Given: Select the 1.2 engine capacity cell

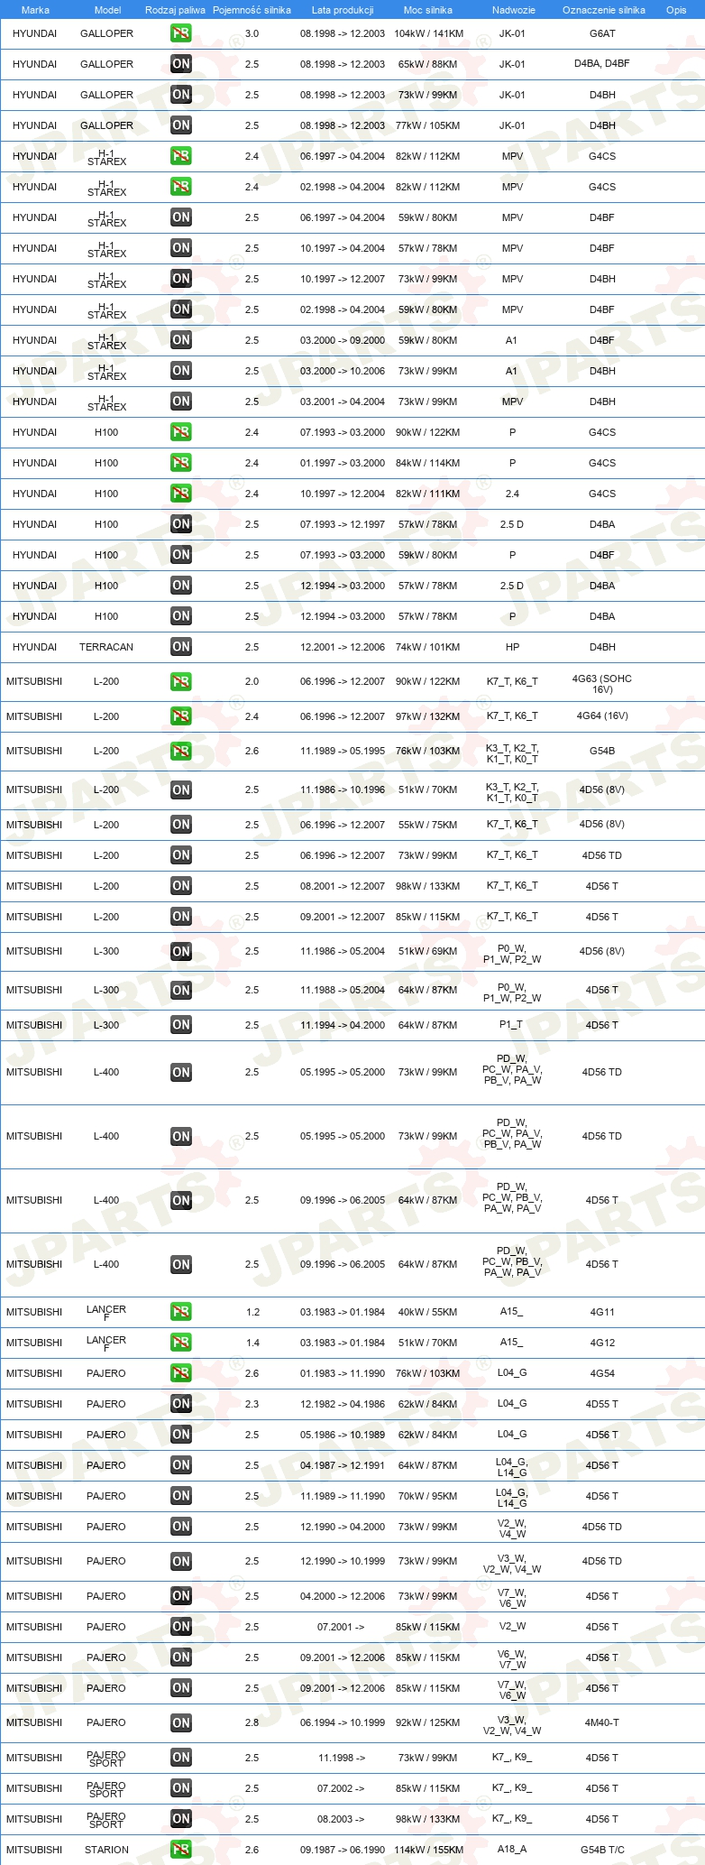Looking at the screenshot, I should (x=252, y=1312).
